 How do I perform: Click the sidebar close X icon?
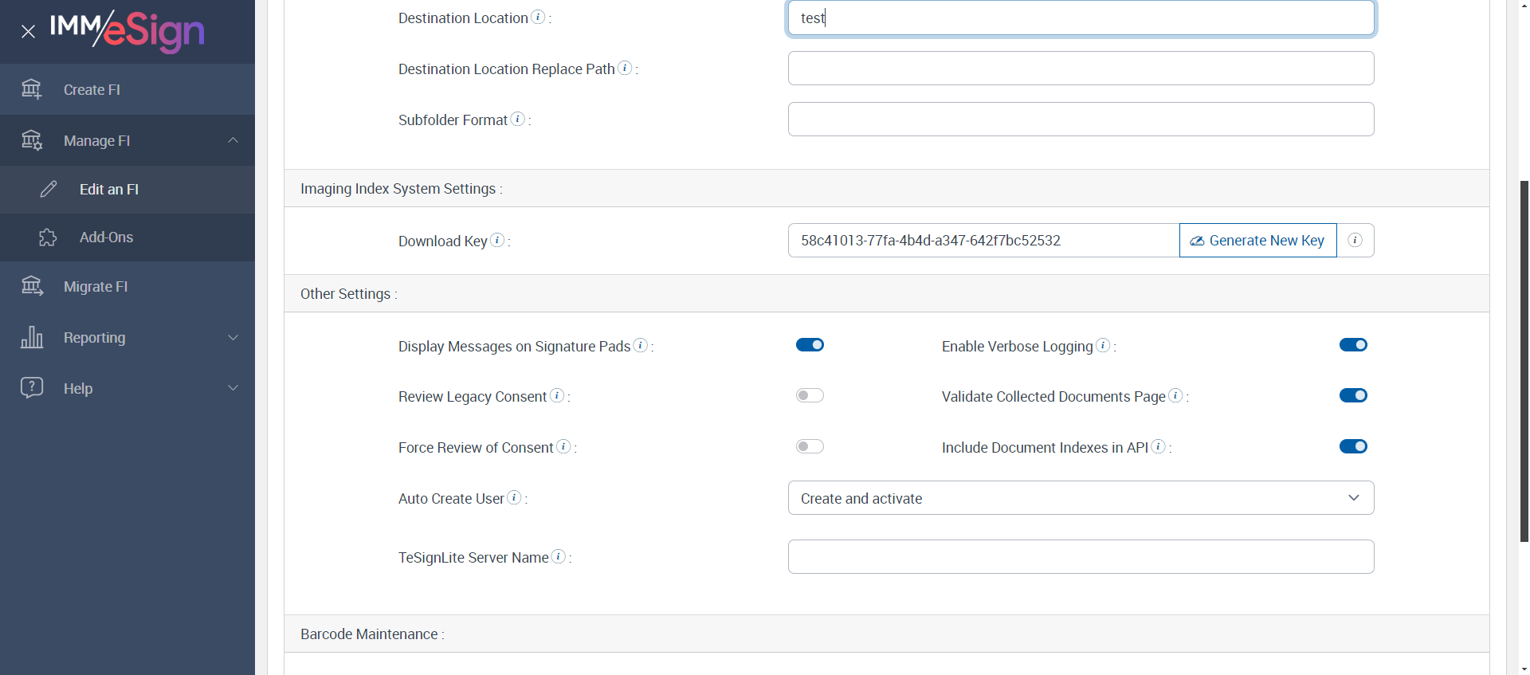(29, 32)
